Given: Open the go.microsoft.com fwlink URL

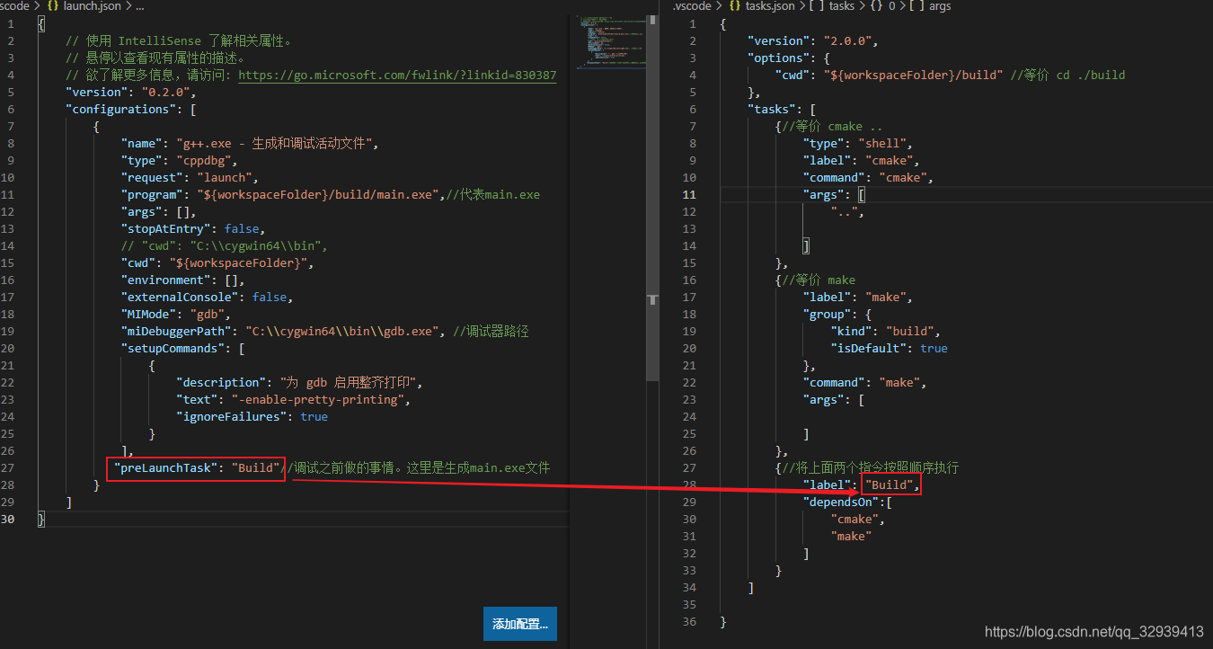Looking at the screenshot, I should (397, 76).
